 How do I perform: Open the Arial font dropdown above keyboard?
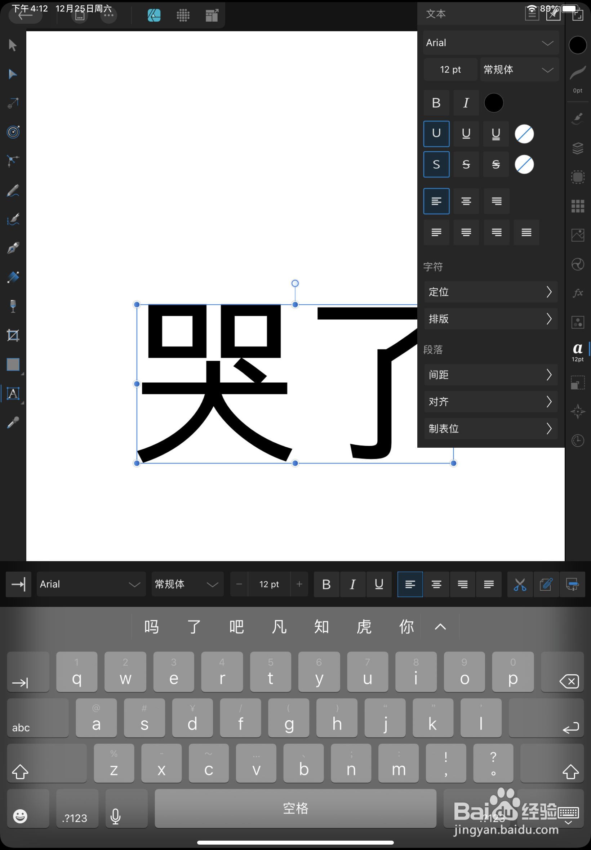pyautogui.click(x=91, y=584)
